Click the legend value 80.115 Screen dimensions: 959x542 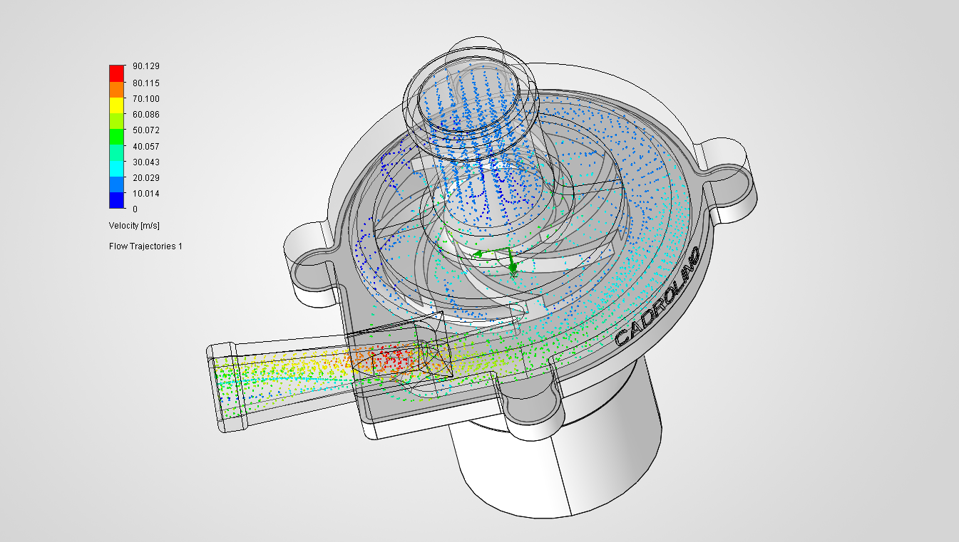(145, 83)
